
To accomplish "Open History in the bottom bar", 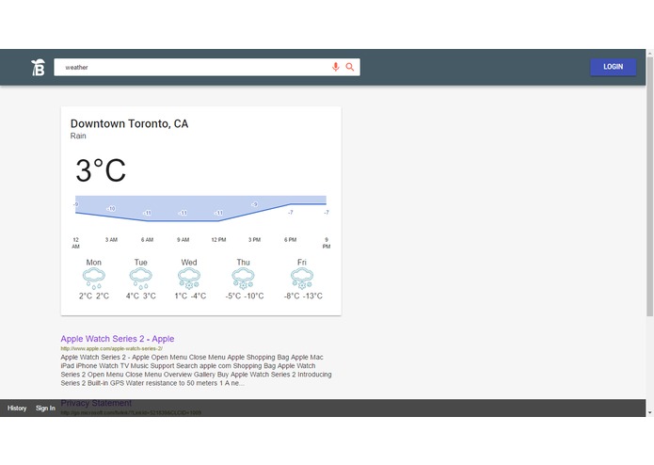I will click(17, 409).
